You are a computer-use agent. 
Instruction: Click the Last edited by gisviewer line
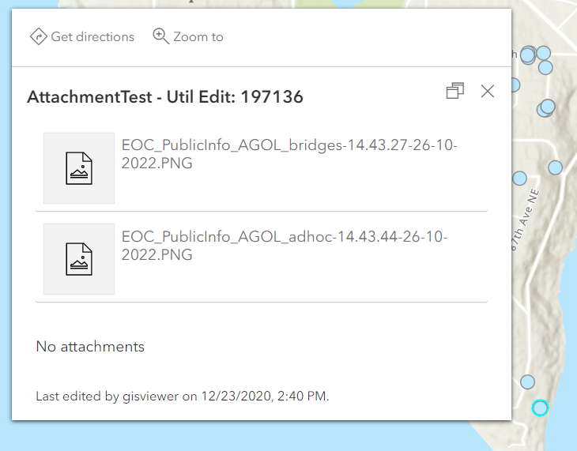[182, 396]
